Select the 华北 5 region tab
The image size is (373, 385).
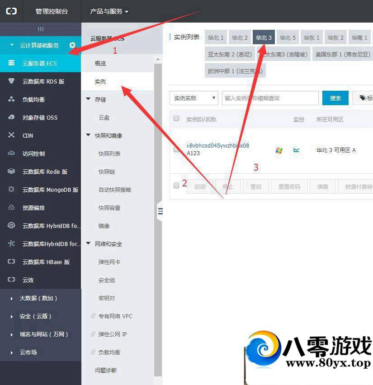pos(288,37)
